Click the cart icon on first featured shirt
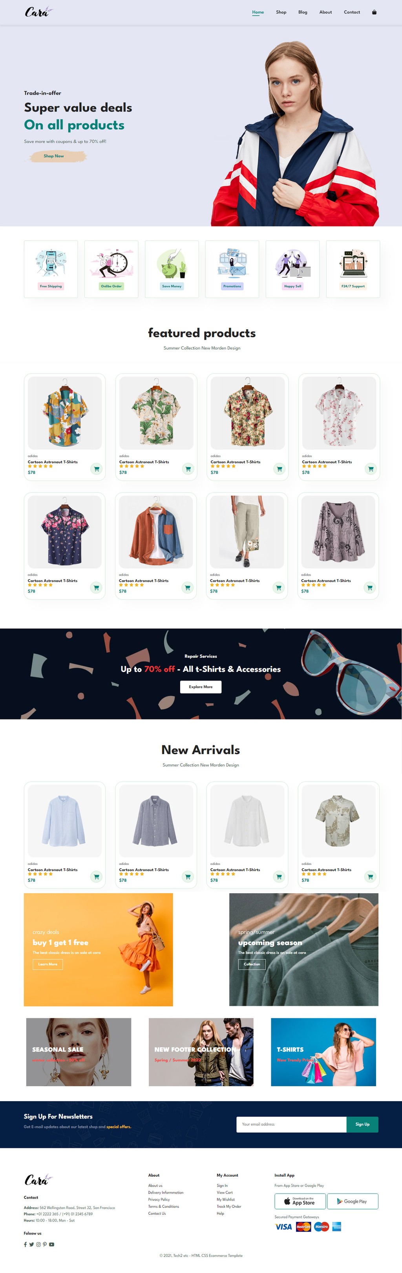Image resolution: width=402 pixels, height=1273 pixels. click(97, 469)
